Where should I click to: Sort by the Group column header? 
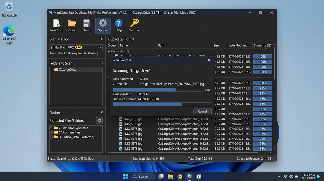click(112, 45)
